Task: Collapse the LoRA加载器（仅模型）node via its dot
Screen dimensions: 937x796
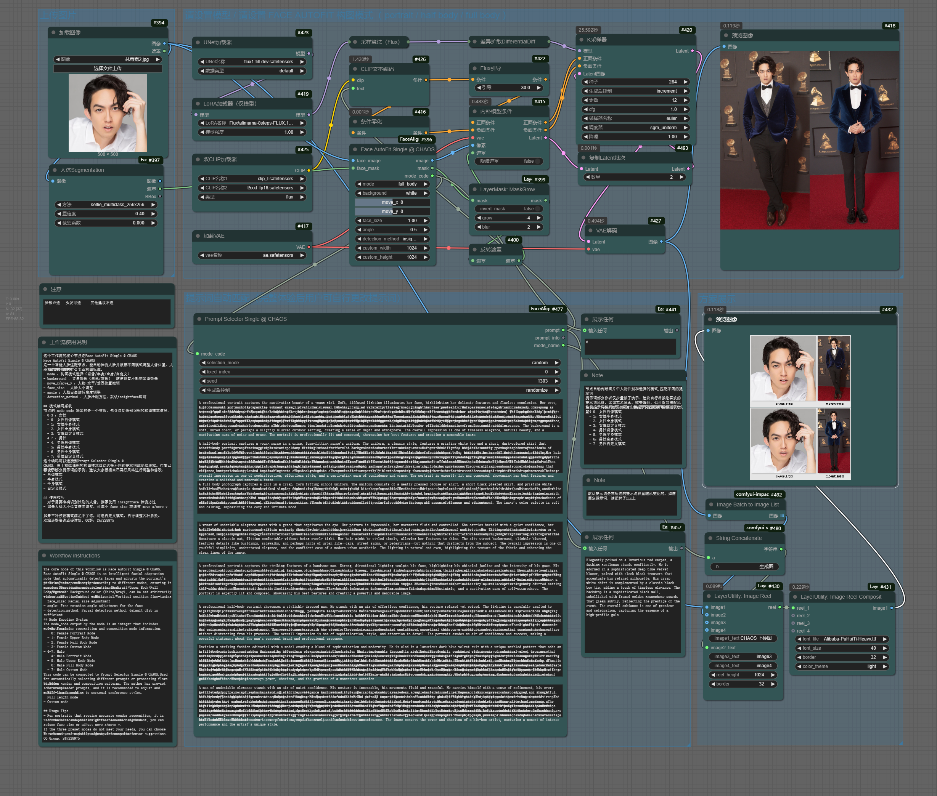Action: [x=198, y=104]
